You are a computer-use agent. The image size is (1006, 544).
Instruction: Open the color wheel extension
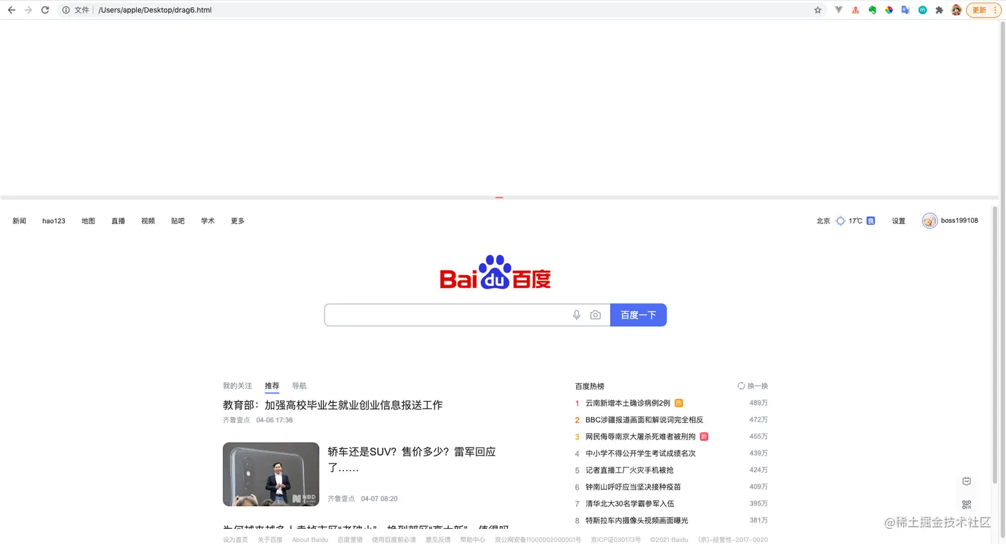pos(889,10)
